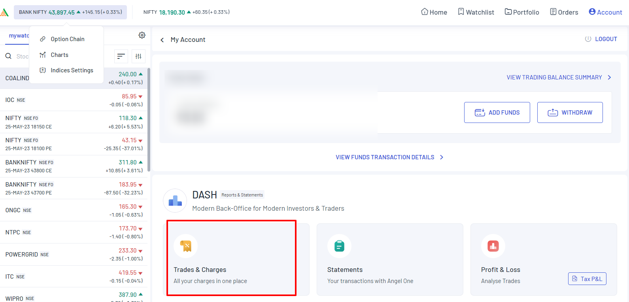Open Indices Settings menu entry
This screenshot has height=302, width=629.
pos(72,70)
